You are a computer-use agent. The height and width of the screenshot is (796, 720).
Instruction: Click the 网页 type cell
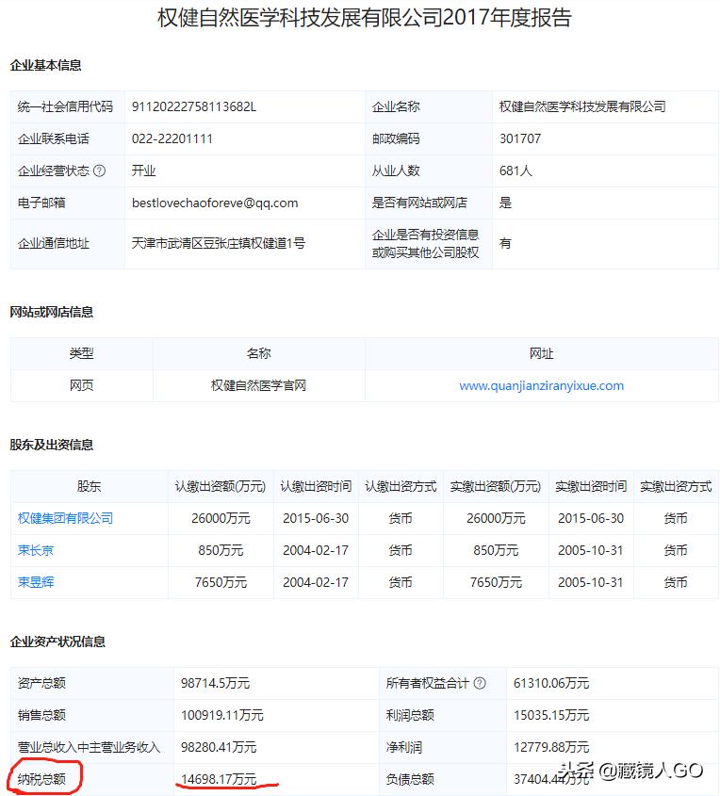pyautogui.click(x=81, y=386)
